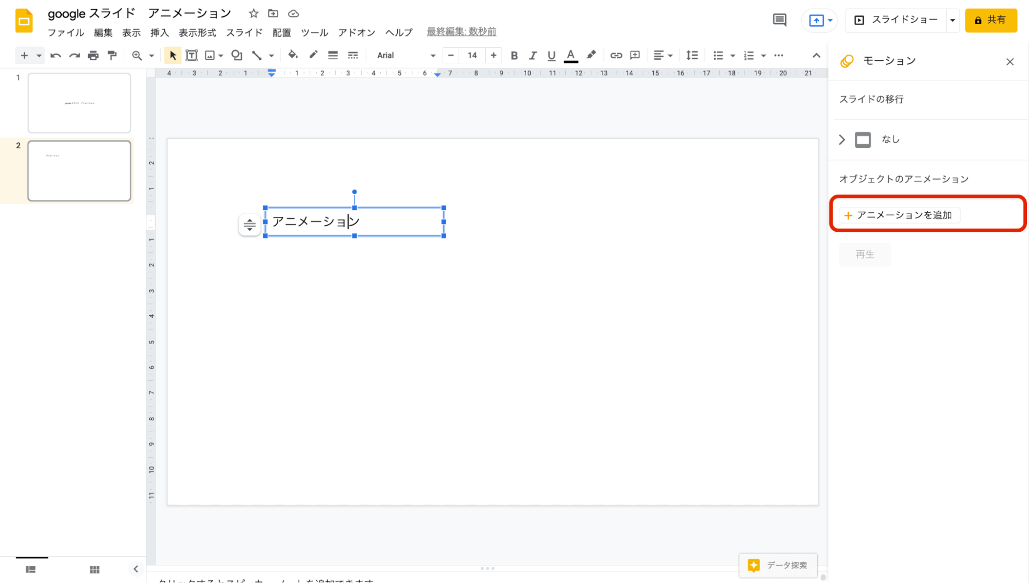Click the insert image icon
This screenshot has height=583, width=1030.
pos(210,56)
